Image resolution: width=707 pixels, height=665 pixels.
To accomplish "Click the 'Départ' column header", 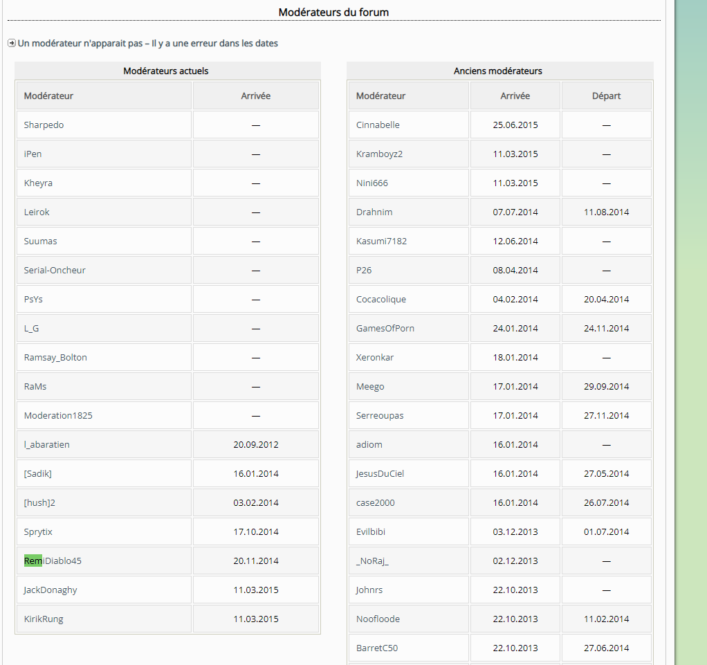I will click(606, 95).
